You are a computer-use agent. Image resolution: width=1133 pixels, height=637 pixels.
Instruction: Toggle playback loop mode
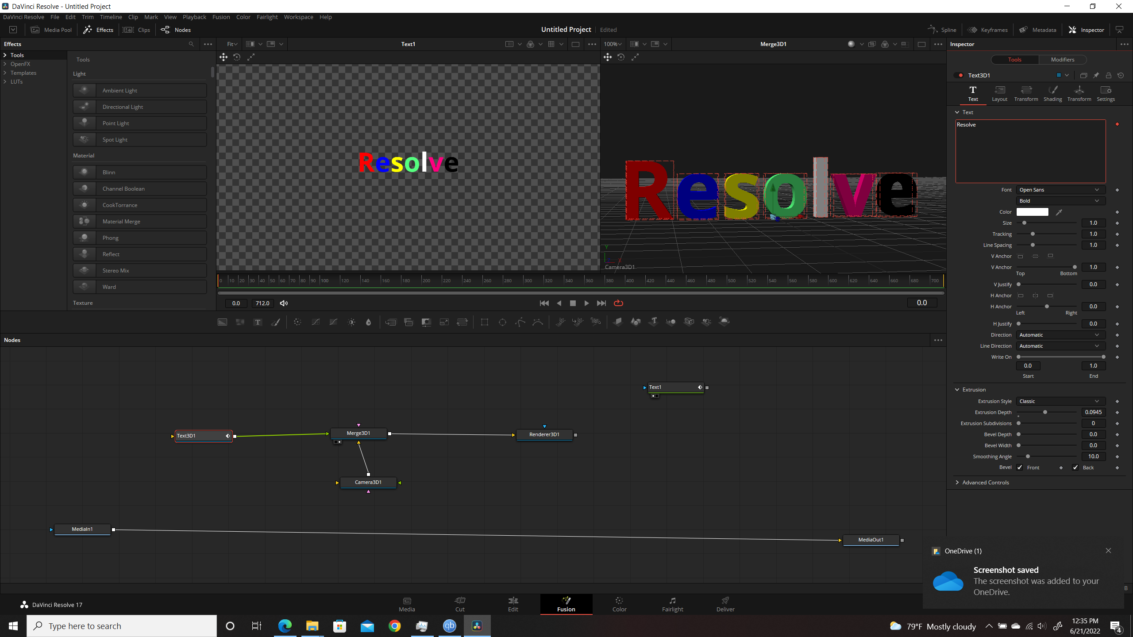coord(618,303)
